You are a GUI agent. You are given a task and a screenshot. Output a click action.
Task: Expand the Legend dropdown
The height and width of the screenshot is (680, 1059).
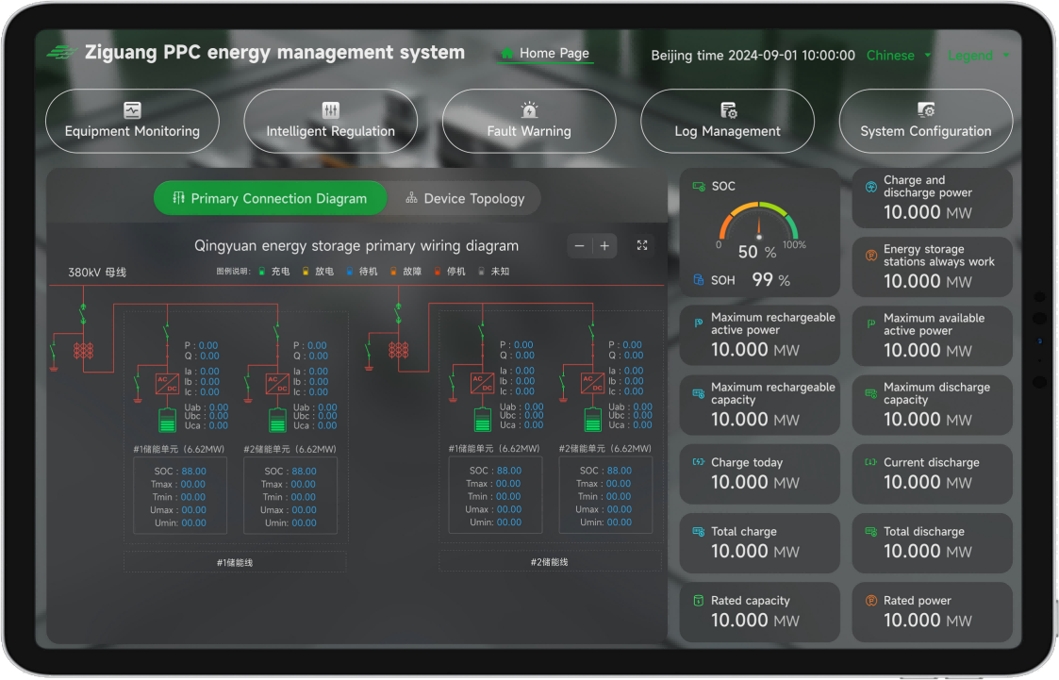tap(978, 56)
